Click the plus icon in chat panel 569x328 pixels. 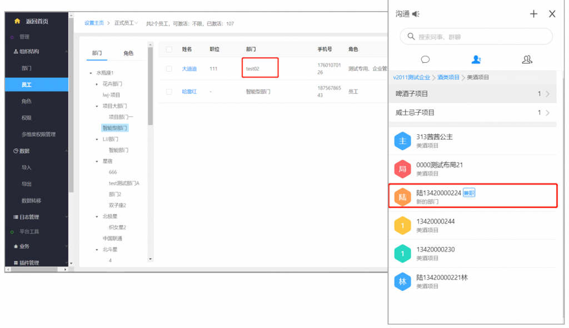point(533,14)
